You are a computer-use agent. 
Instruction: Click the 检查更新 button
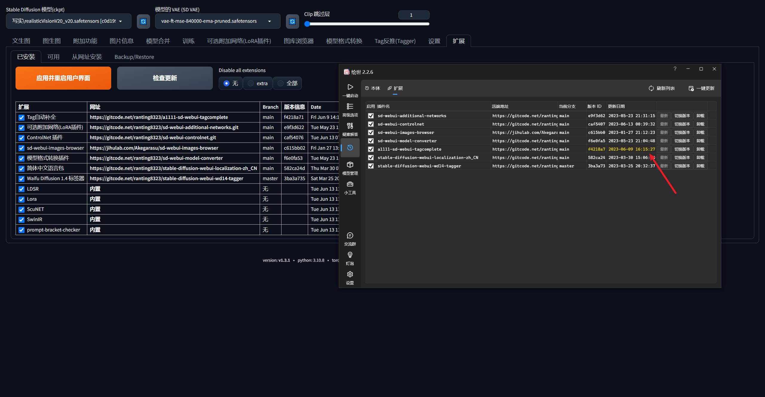tap(165, 78)
